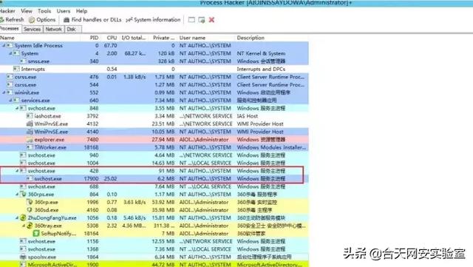Collapse the ZhuDongFangYu.exe tree node

pyautogui.click(x=17, y=217)
